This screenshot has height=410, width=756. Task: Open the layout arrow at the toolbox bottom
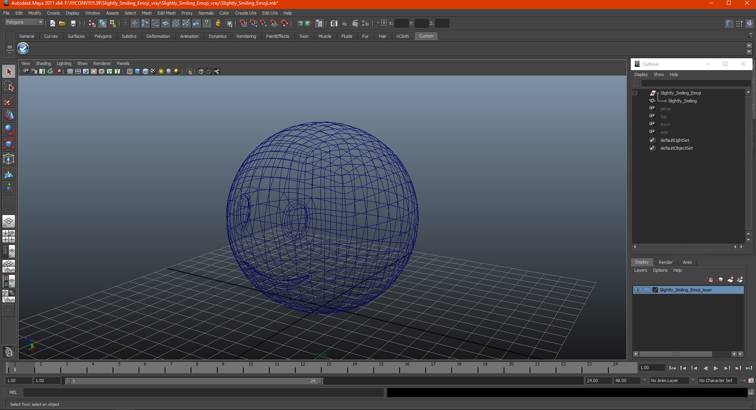8,310
